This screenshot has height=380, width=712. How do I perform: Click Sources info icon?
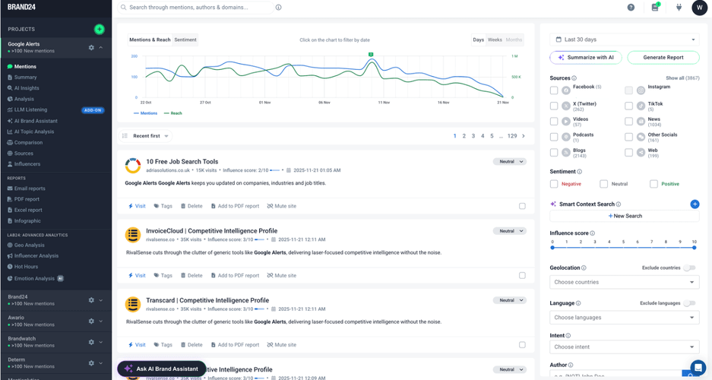pos(574,78)
